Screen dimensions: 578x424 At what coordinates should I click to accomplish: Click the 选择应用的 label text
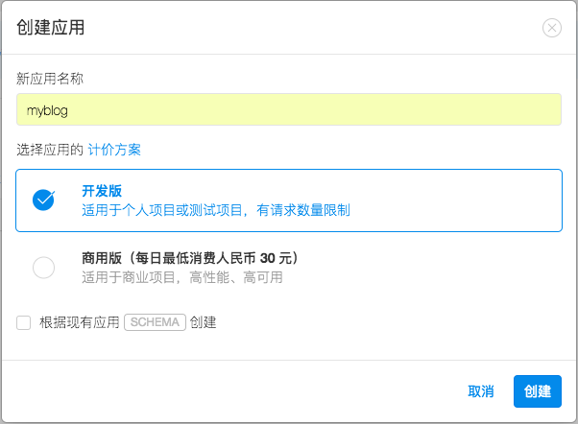[x=50, y=150]
